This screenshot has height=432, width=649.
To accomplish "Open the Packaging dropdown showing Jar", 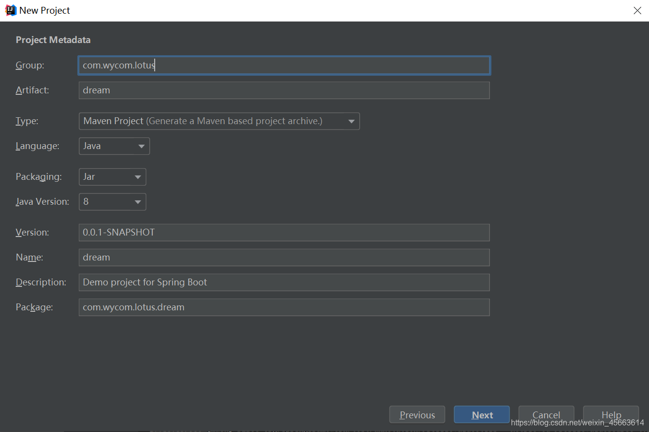I will (112, 177).
